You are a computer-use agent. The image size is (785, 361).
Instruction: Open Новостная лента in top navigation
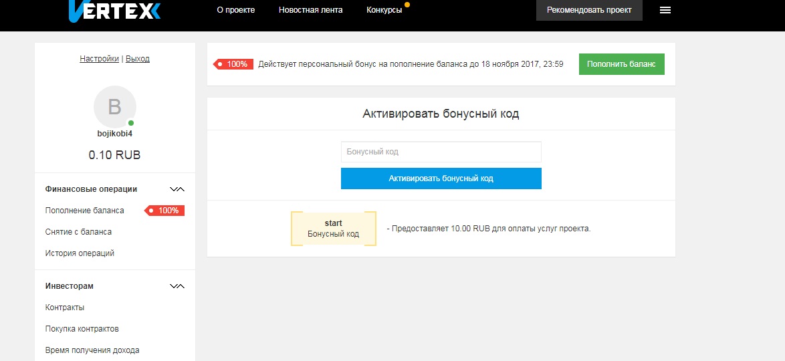[x=310, y=10]
